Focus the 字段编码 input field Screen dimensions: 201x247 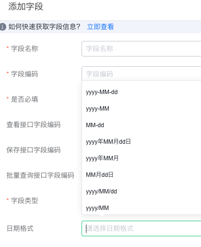141,74
